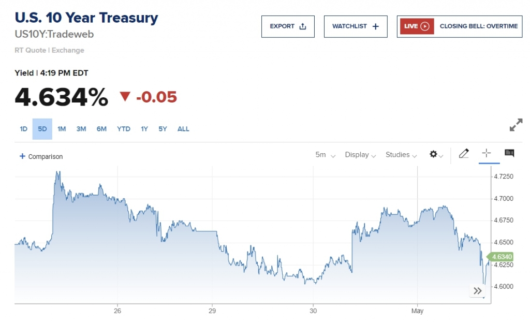This screenshot has width=530, height=323.
Task: Switch to the 1D range tab
Action: [23, 129]
